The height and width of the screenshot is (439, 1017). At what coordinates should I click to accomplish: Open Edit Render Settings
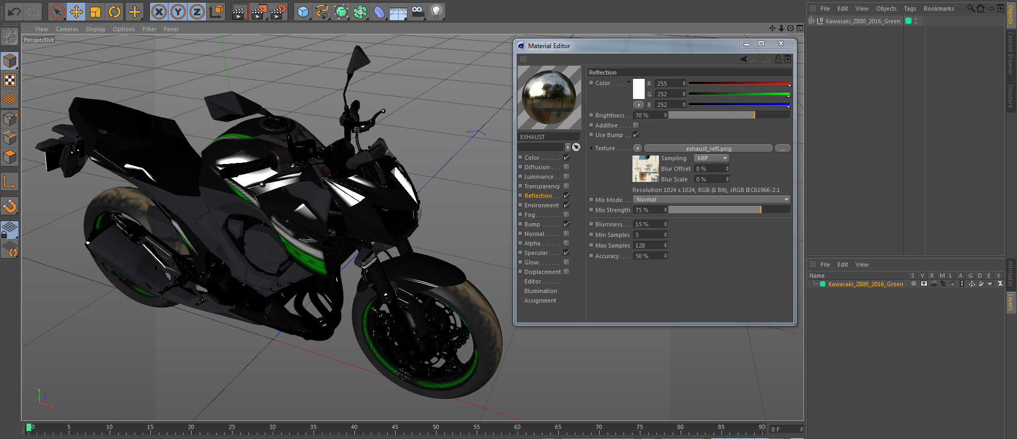(x=278, y=11)
